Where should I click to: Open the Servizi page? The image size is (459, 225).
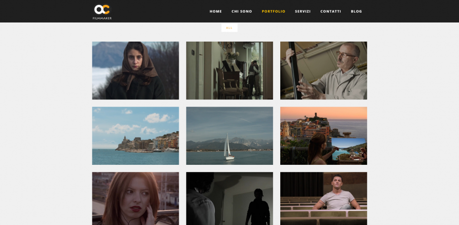[303, 11]
